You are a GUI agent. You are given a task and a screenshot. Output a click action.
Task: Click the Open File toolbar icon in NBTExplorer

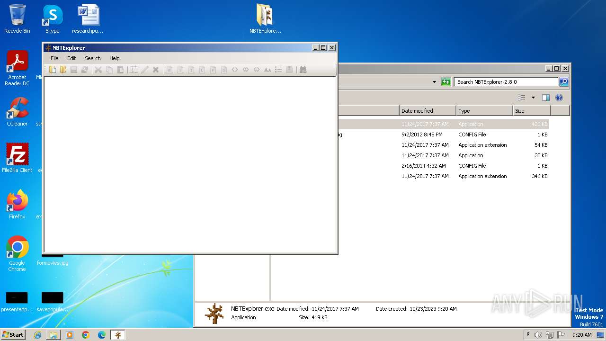tap(53, 70)
